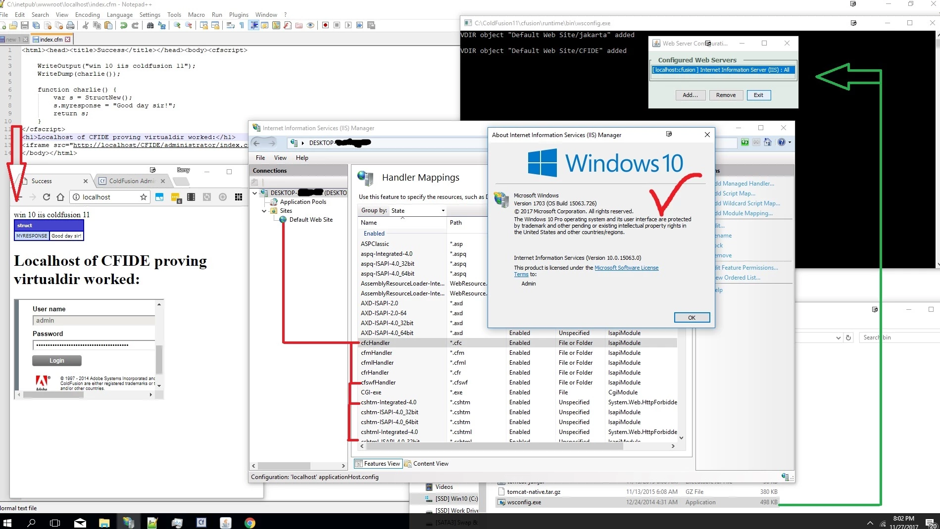Click Exit in Web Server Configuration

click(x=758, y=95)
